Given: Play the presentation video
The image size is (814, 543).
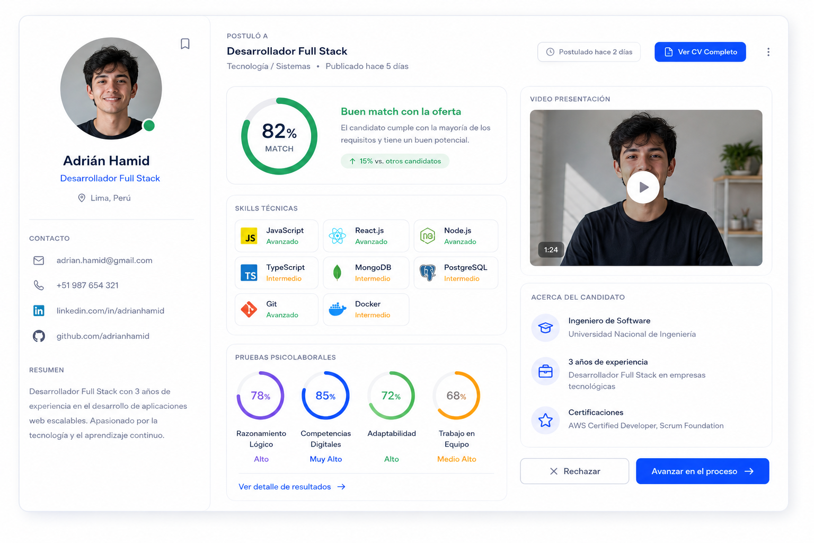Looking at the screenshot, I should pos(643,187).
